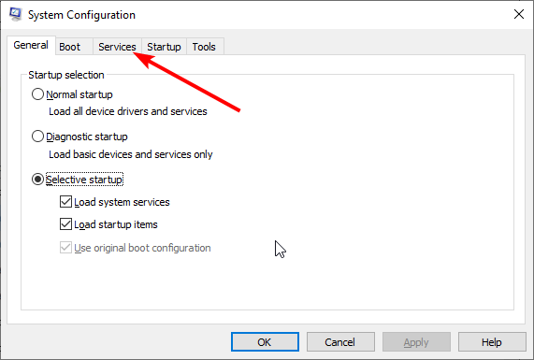534x360 pixels.
Task: Click the Use original boot configuration checkbox
Action: pos(65,248)
